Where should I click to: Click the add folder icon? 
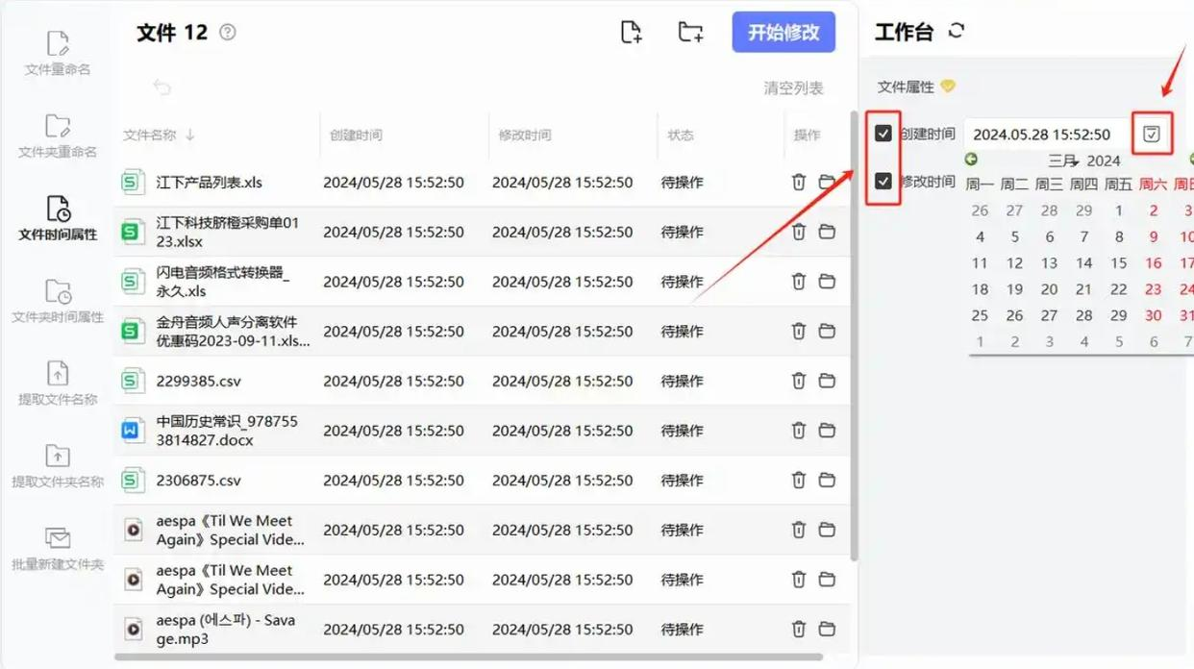[x=690, y=32]
